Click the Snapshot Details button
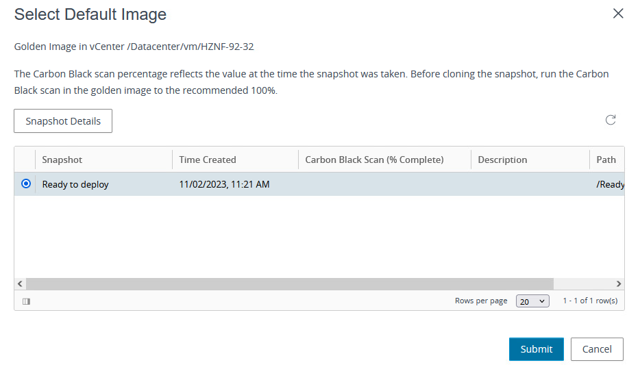Screen dimensions: 640x367 pyautogui.click(x=63, y=121)
